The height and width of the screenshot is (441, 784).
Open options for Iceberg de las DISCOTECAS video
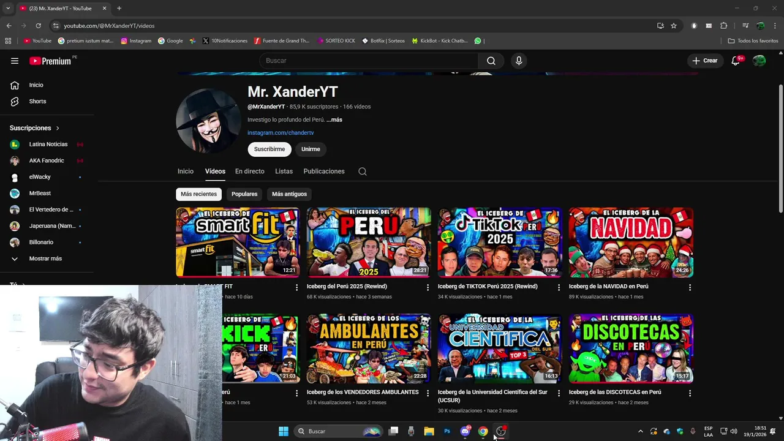690,393
